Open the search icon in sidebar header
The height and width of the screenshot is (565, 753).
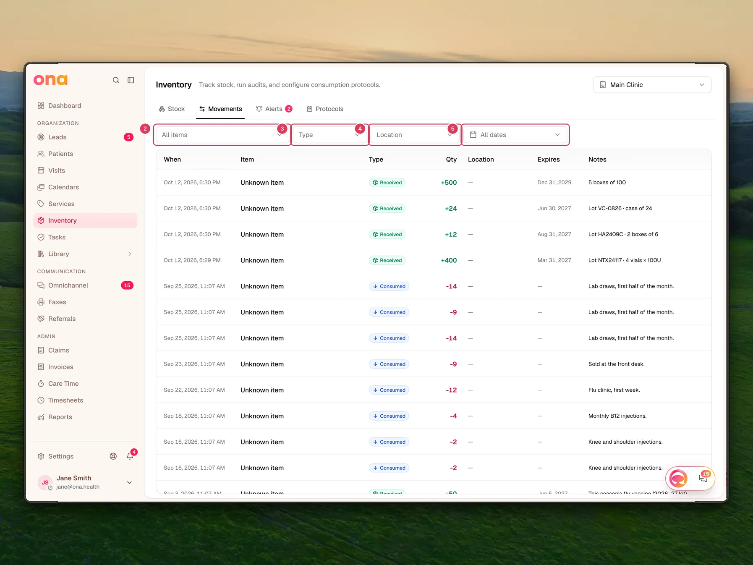[x=116, y=80]
